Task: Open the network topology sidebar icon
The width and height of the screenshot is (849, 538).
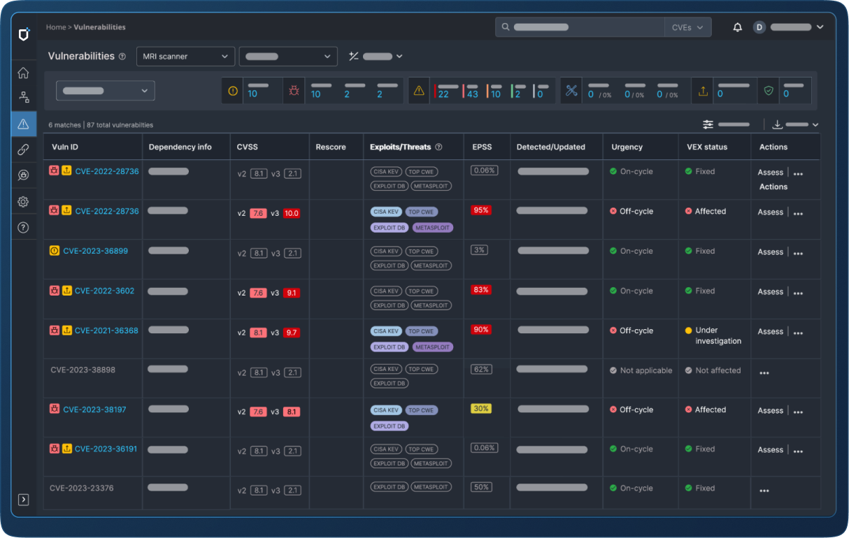Action: point(23,98)
